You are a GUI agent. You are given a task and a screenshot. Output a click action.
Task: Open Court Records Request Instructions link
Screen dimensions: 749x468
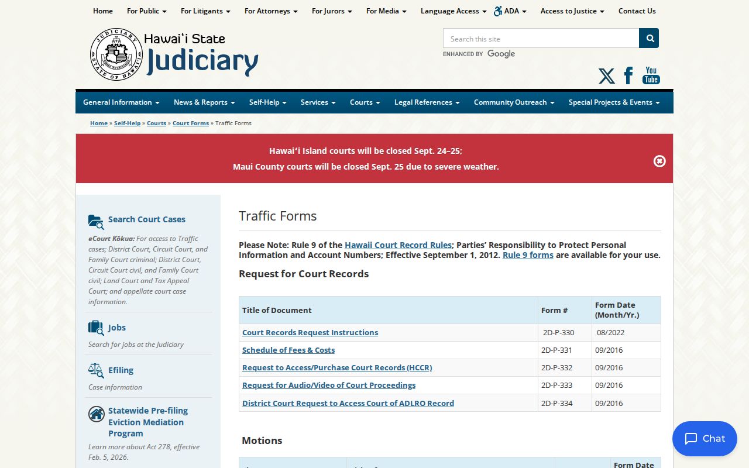coord(310,333)
